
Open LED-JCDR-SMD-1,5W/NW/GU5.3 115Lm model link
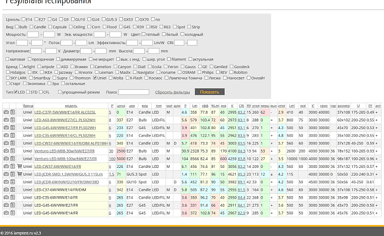(68, 174)
